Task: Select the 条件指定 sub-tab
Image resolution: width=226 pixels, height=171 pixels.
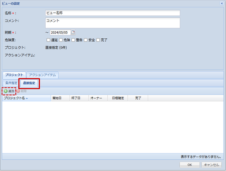Action: [x=11, y=83]
